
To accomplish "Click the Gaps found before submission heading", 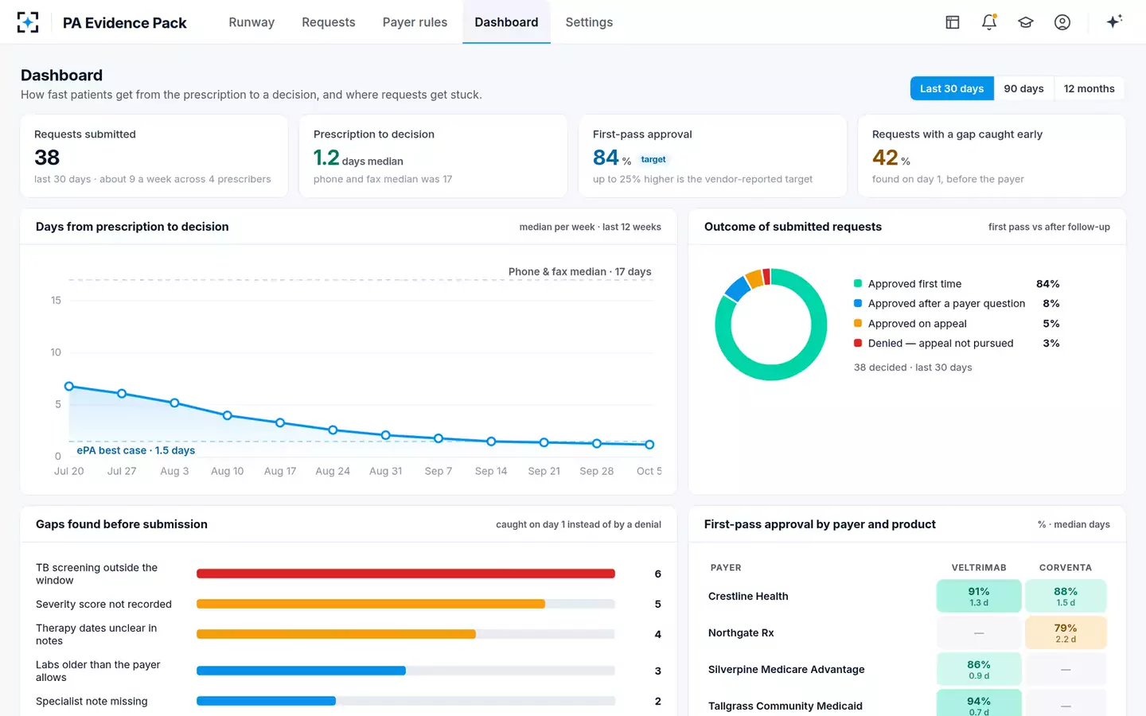I will click(x=122, y=524).
